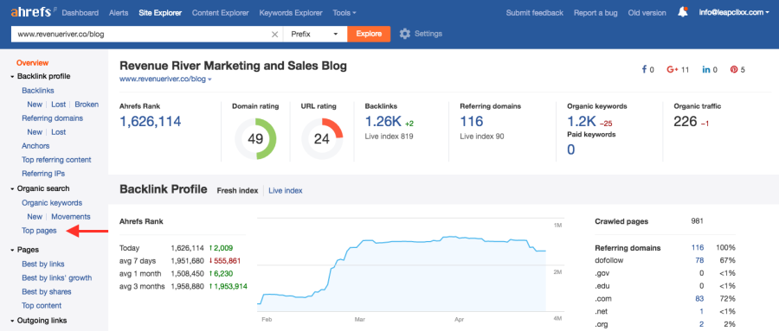Click the Ahrefs Rank value 1,626,114
The width and height of the screenshot is (779, 331).
(x=150, y=122)
